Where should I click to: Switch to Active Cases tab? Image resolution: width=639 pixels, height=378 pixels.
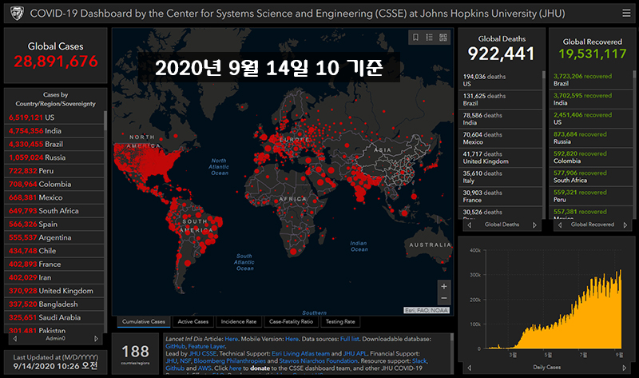[x=192, y=322]
